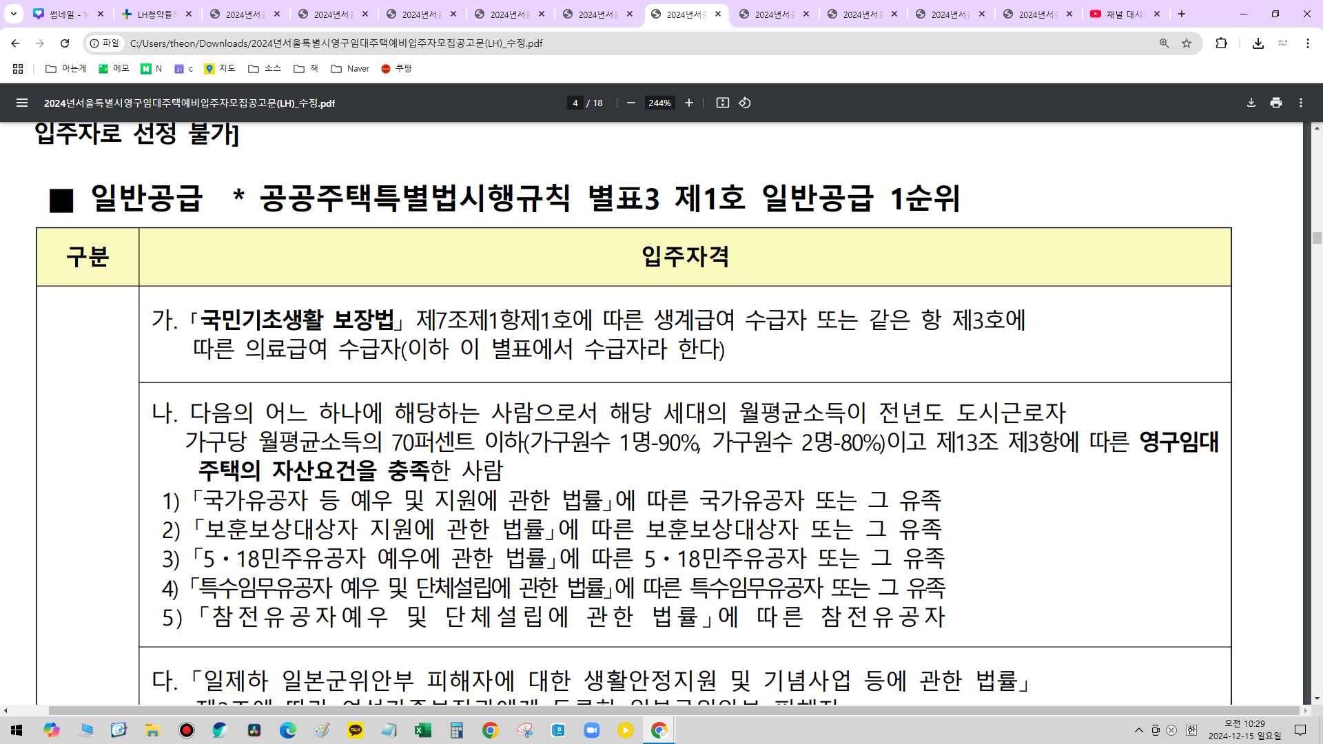Open Zoom from the taskbar
This screenshot has width=1323, height=744.
pos(591,730)
